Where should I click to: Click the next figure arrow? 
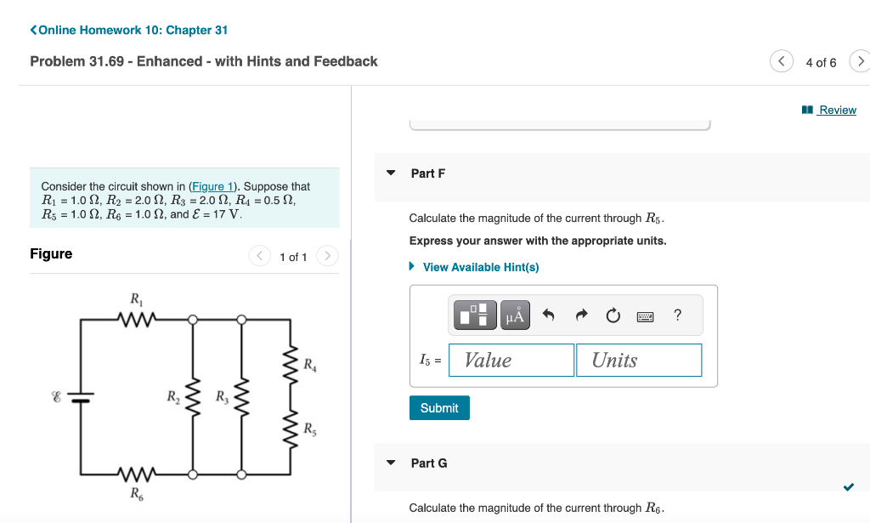pyautogui.click(x=327, y=255)
